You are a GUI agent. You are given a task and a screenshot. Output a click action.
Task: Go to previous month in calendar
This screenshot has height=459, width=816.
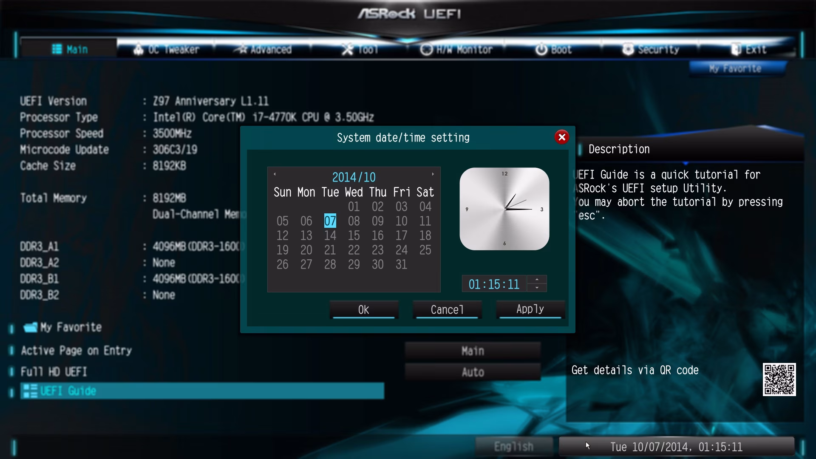(275, 174)
